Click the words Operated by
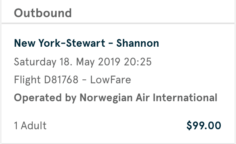The image size is (236, 144). pyautogui.click(x=45, y=98)
